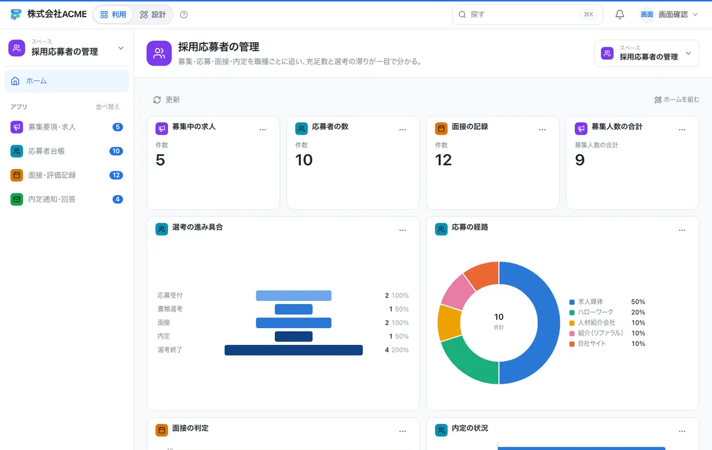Go to ホーム in the sidebar
This screenshot has height=450, width=712.
(67, 81)
